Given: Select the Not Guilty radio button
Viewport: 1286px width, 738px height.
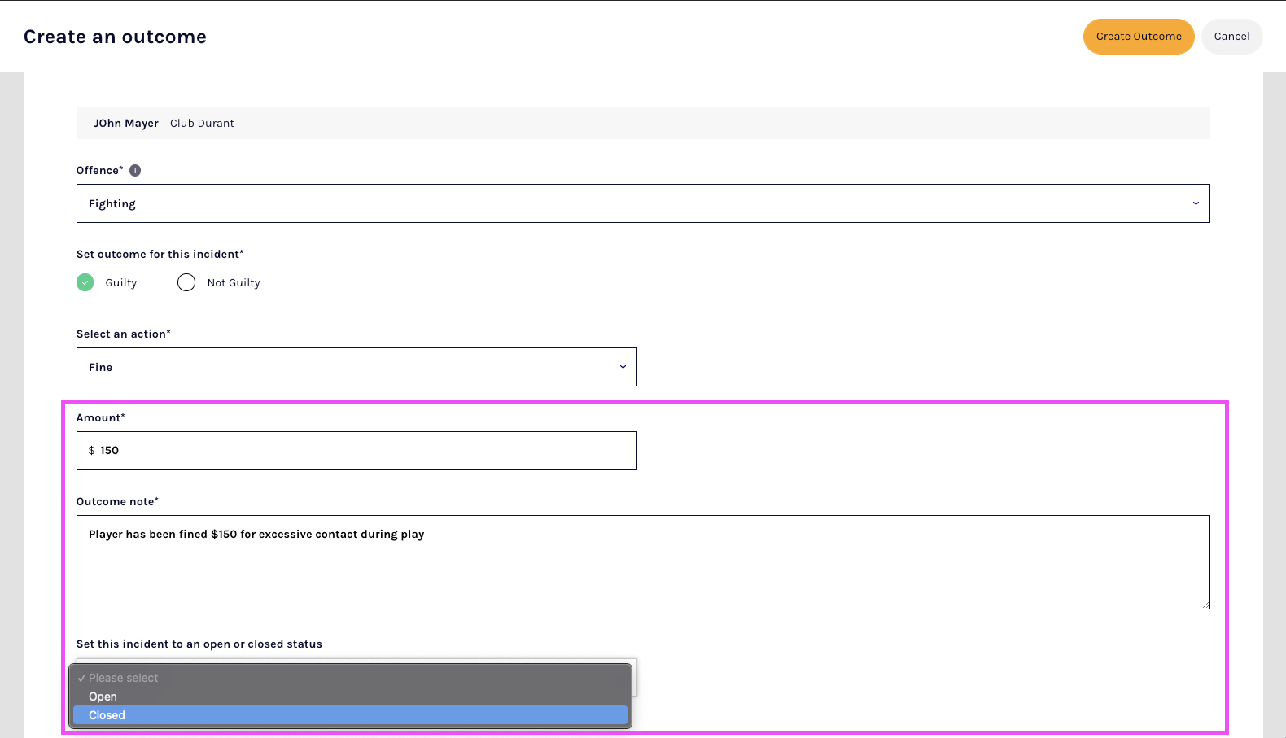Looking at the screenshot, I should 186,282.
